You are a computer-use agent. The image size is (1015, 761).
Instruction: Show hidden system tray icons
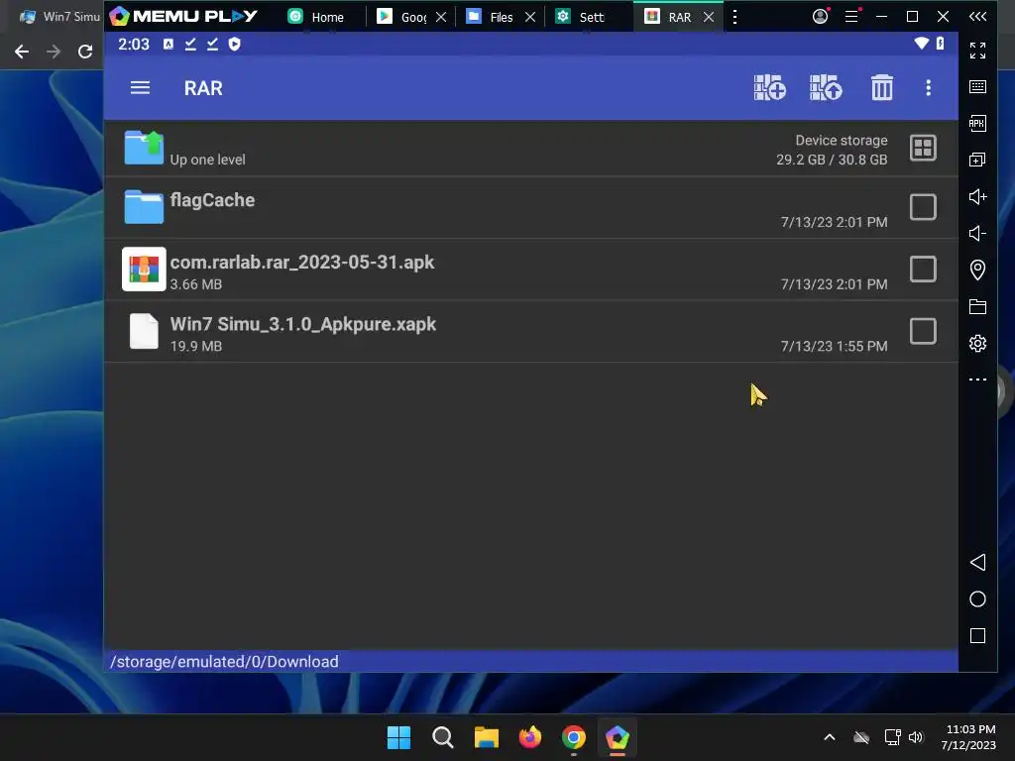coord(830,737)
